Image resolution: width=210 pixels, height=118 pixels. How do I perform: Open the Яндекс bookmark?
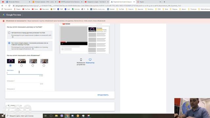(17, 9)
